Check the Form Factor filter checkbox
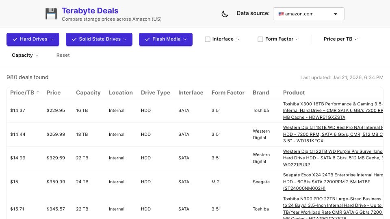This screenshot has width=390, height=219. click(260, 39)
